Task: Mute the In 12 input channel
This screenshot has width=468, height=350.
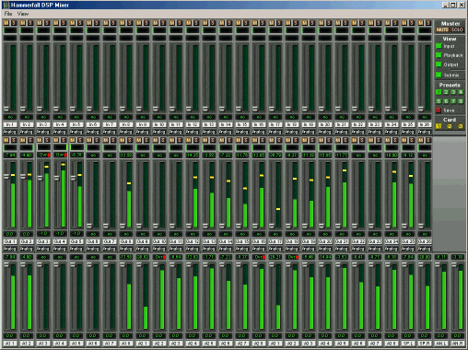Action: (188, 23)
